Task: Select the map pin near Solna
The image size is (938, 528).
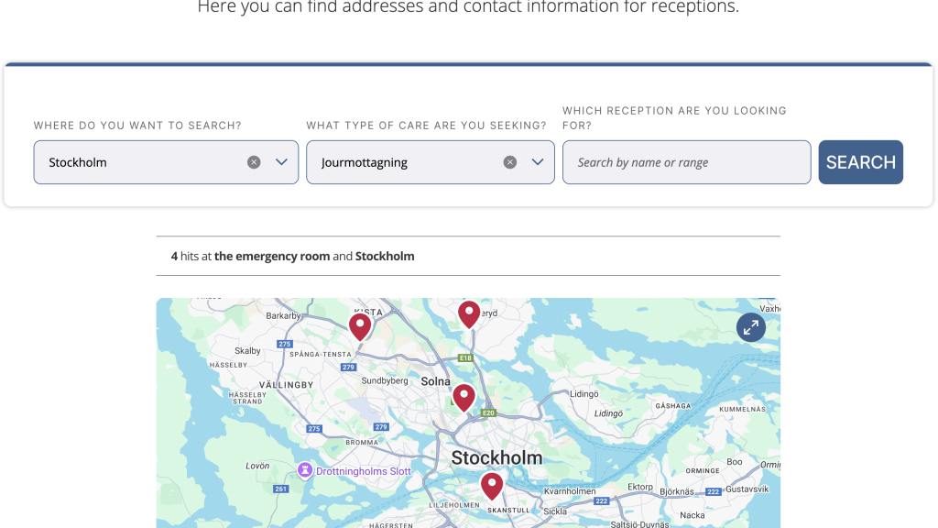Action: point(464,398)
